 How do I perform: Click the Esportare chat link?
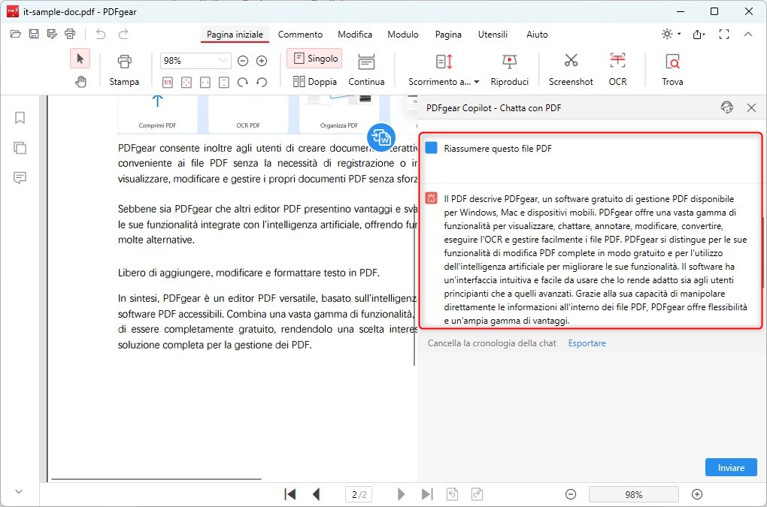(587, 343)
